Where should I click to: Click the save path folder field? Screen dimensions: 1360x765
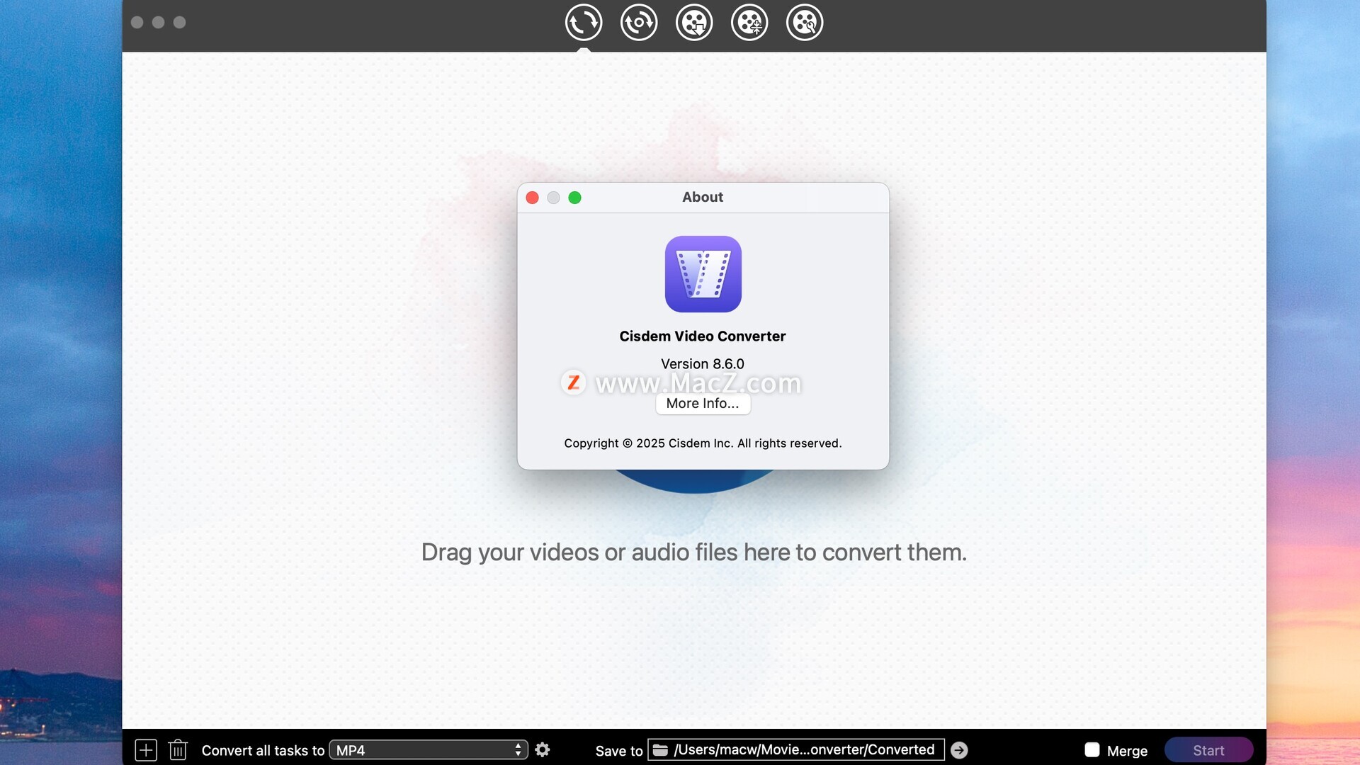796,750
